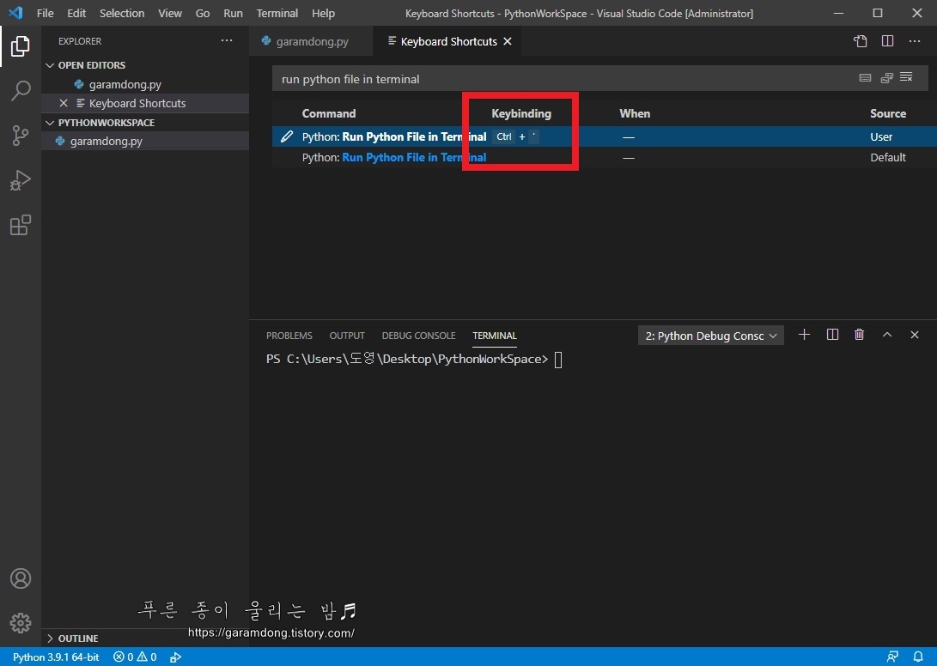Open the View menu
Image resolution: width=937 pixels, height=666 pixels.
170,13
